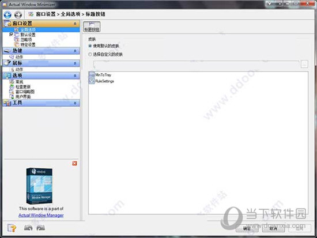
Task: Open the 窗口缩略图 options page
Action: tap(25, 92)
